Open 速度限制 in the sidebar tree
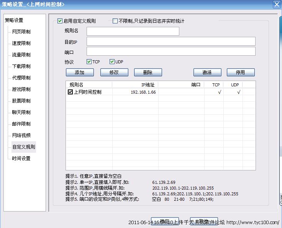Screen dimensions: 282x228 [x=21, y=43]
